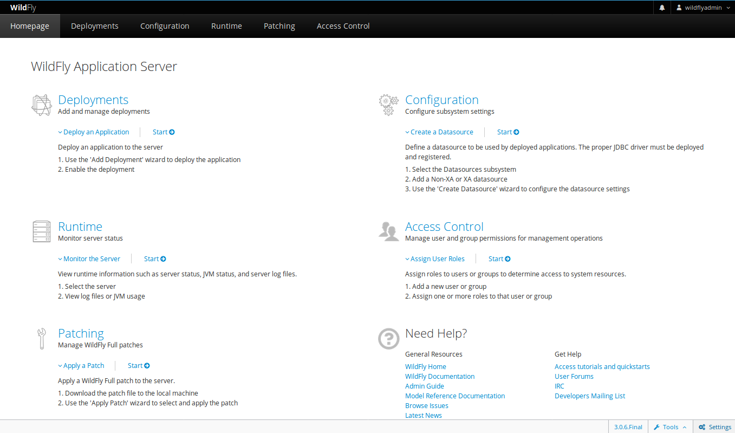The width and height of the screenshot is (735, 433).
Task: Open the IRC link
Action: [560, 386]
